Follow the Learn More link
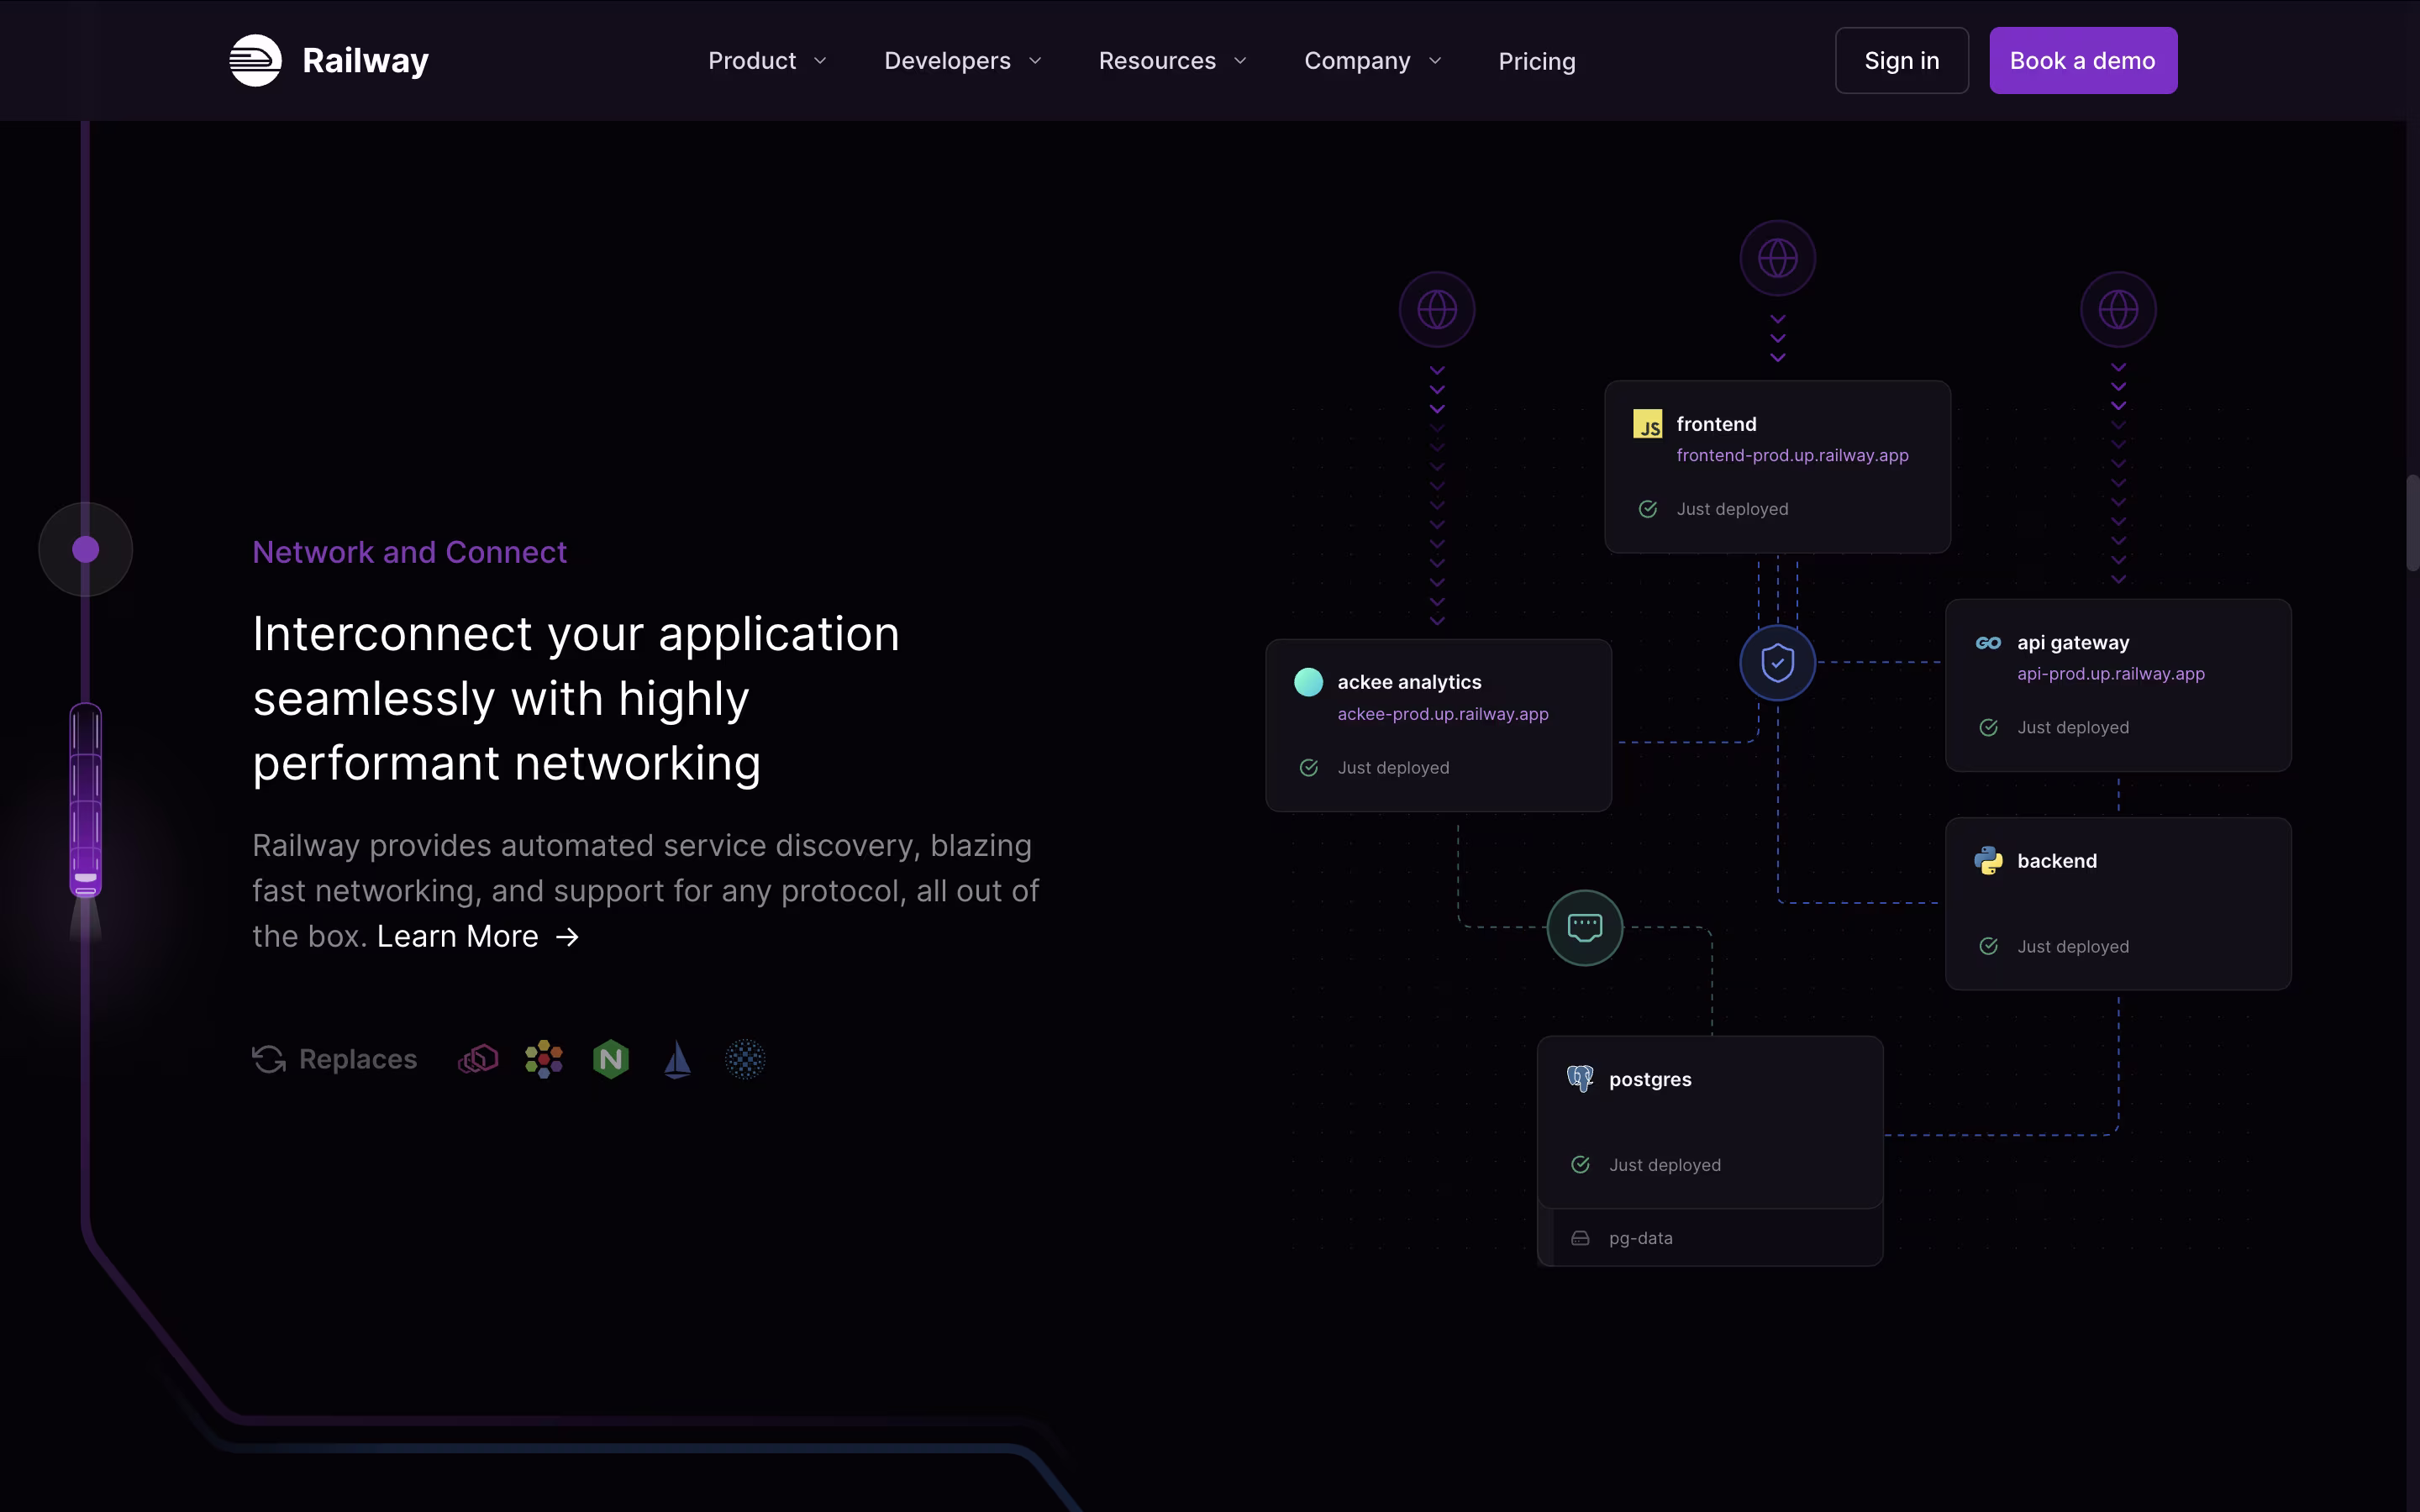Image resolution: width=2420 pixels, height=1512 pixels. tap(477, 937)
